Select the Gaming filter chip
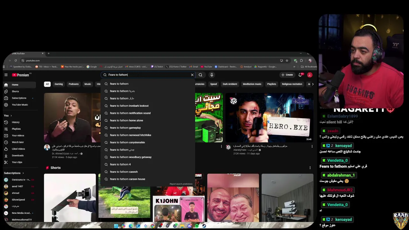409x230 pixels. click(x=58, y=84)
